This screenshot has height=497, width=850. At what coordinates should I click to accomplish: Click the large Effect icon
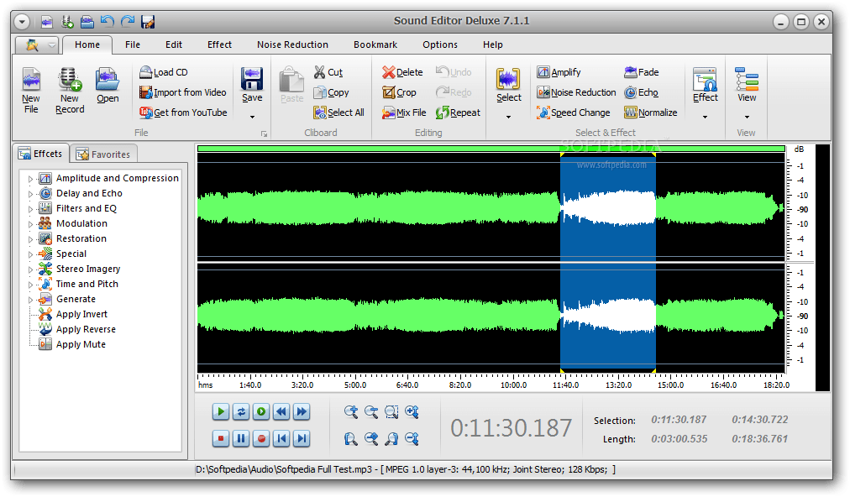click(705, 79)
